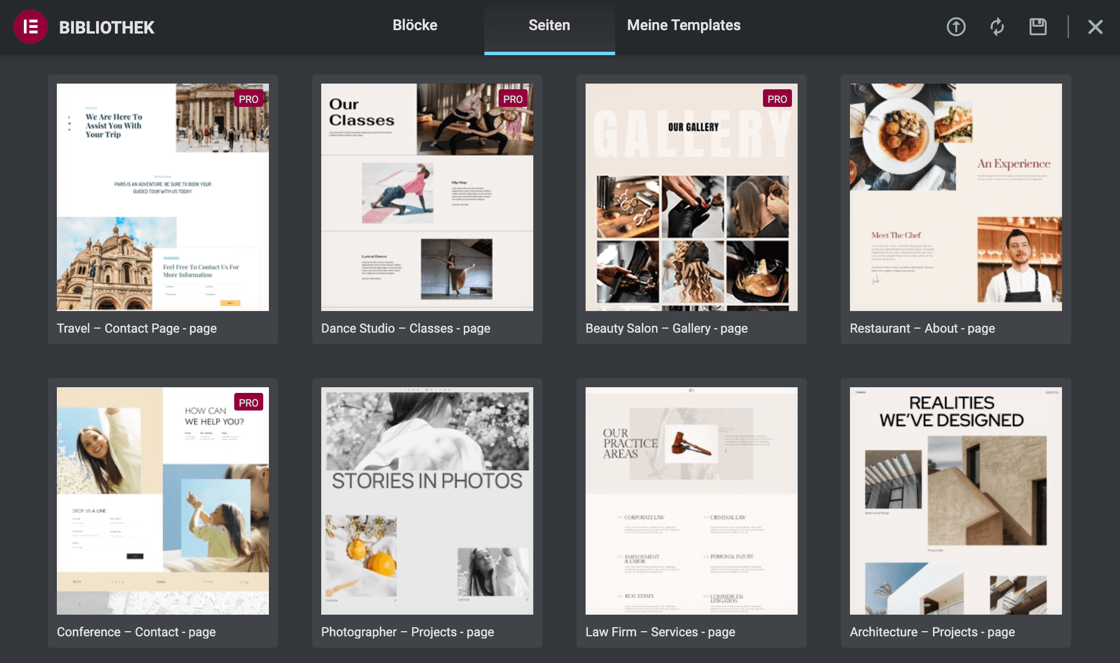Click the upload template icon
This screenshot has width=1120, height=663.
pos(956,27)
